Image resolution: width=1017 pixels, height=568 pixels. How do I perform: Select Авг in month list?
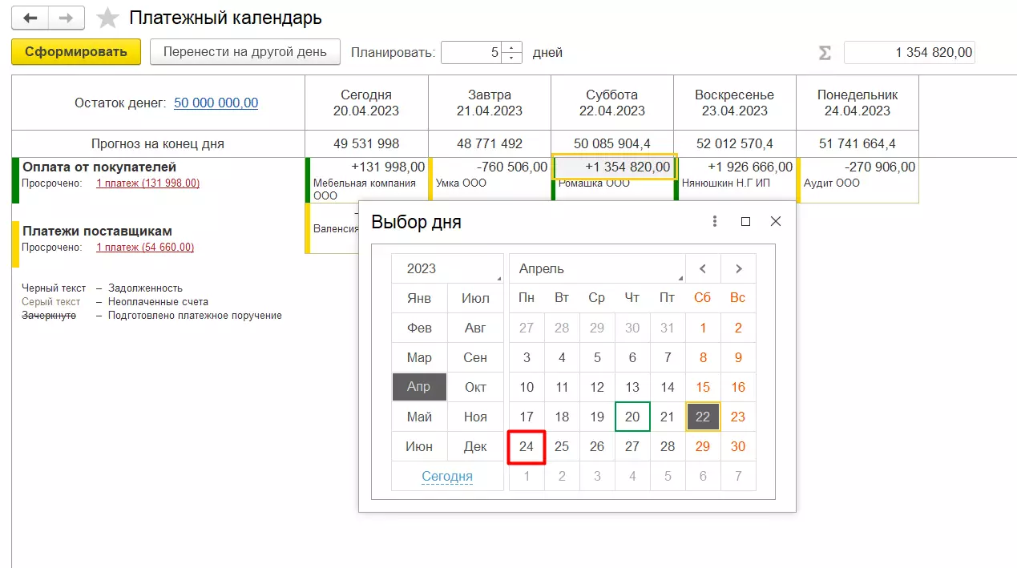click(475, 328)
